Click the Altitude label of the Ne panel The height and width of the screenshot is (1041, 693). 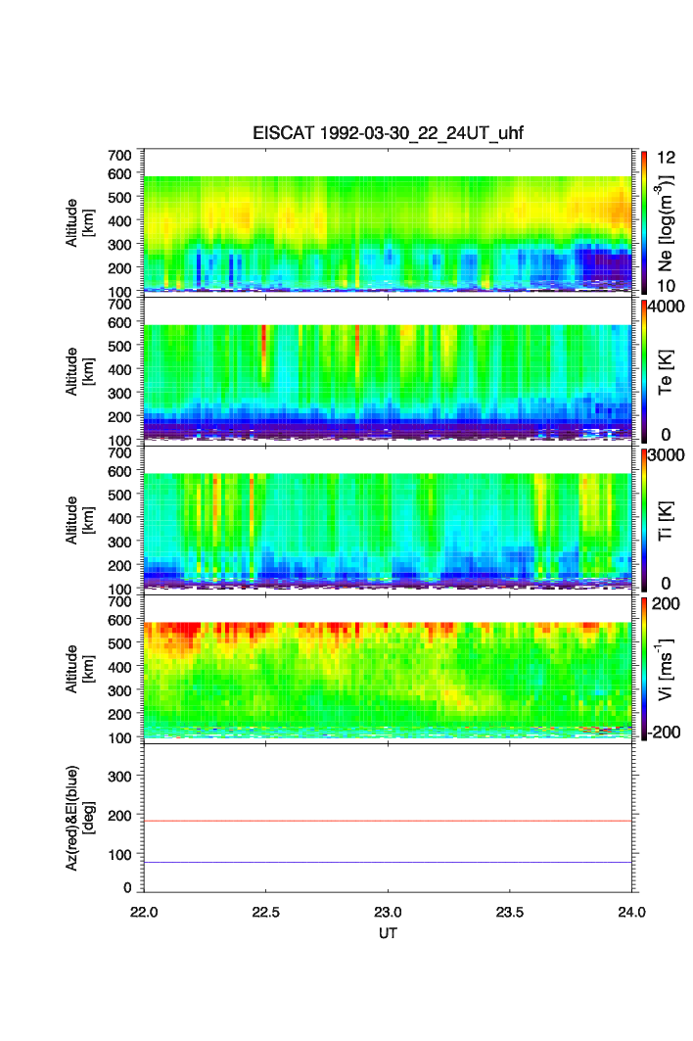click(79, 223)
